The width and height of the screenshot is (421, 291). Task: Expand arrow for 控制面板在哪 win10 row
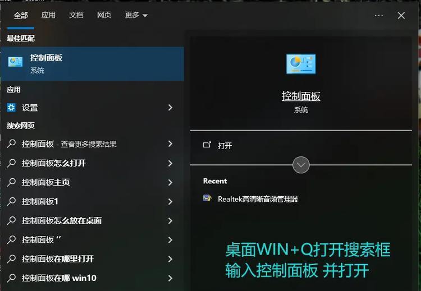(x=170, y=278)
